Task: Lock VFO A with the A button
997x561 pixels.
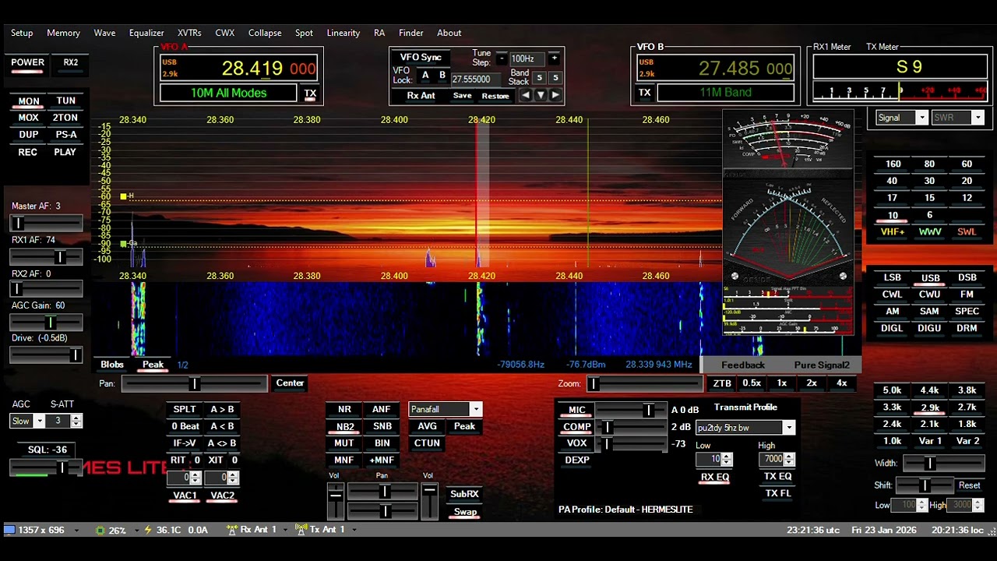Action: [425, 76]
